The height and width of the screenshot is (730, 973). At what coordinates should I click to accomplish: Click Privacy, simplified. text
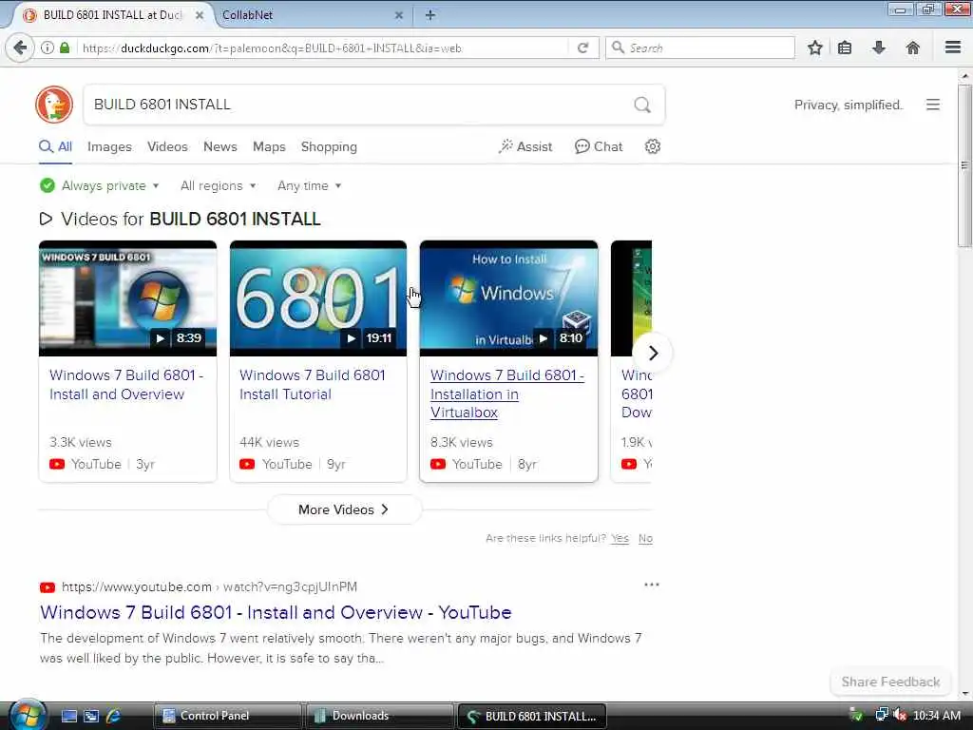849,105
